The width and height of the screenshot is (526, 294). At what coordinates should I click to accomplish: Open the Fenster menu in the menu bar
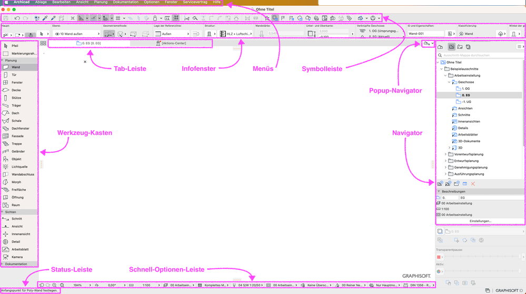coord(171,2)
